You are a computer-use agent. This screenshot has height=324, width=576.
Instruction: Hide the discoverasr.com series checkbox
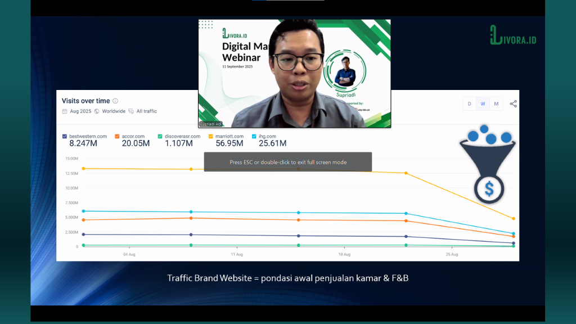click(x=160, y=136)
